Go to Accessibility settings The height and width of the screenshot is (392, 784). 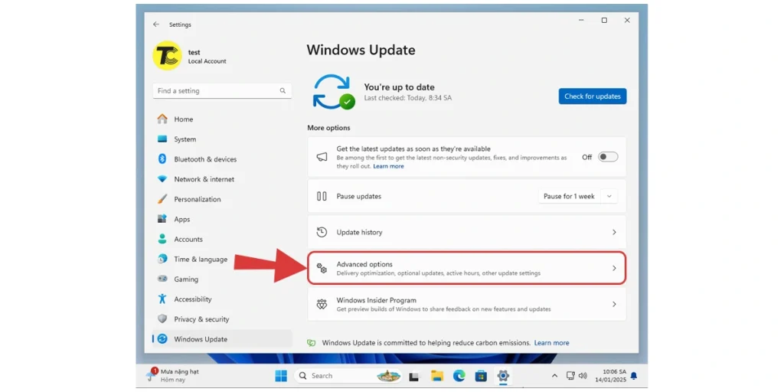click(x=192, y=299)
